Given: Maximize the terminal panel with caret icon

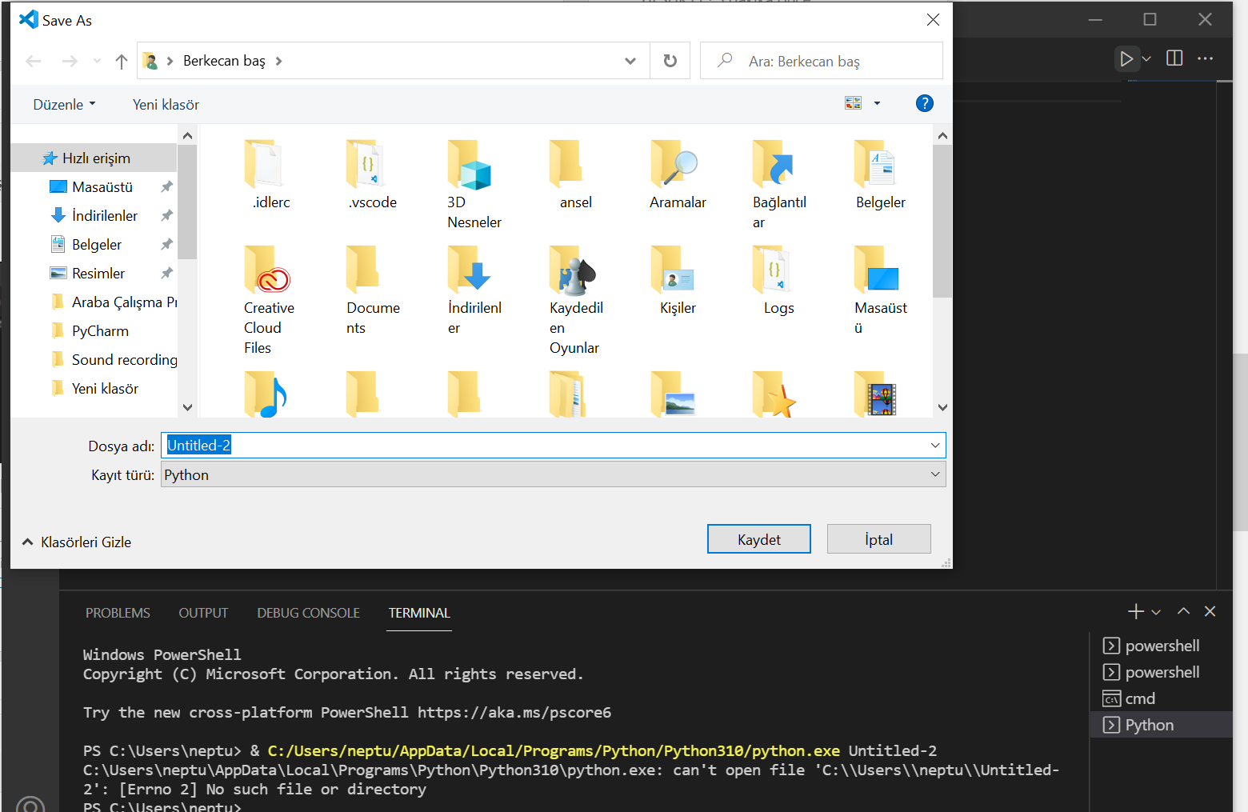Looking at the screenshot, I should 1183,611.
